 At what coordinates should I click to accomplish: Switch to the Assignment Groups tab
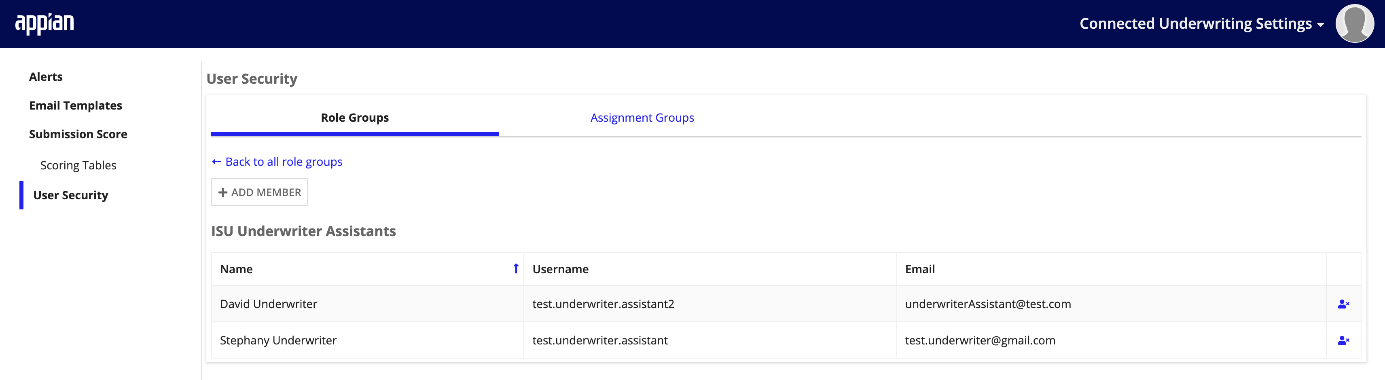click(642, 118)
